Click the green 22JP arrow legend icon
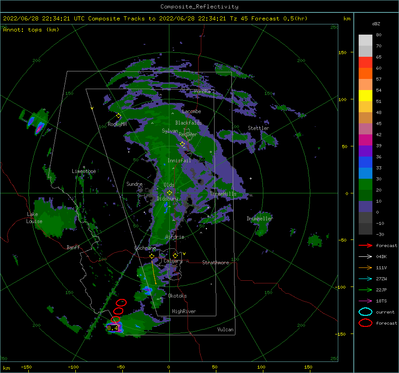Image resolution: width=399 pixels, height=373 pixels. pyautogui.click(x=365, y=290)
